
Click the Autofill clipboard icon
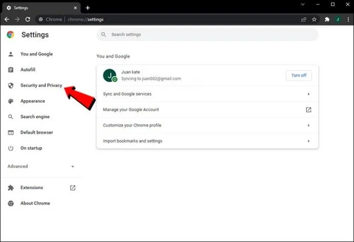11,70
